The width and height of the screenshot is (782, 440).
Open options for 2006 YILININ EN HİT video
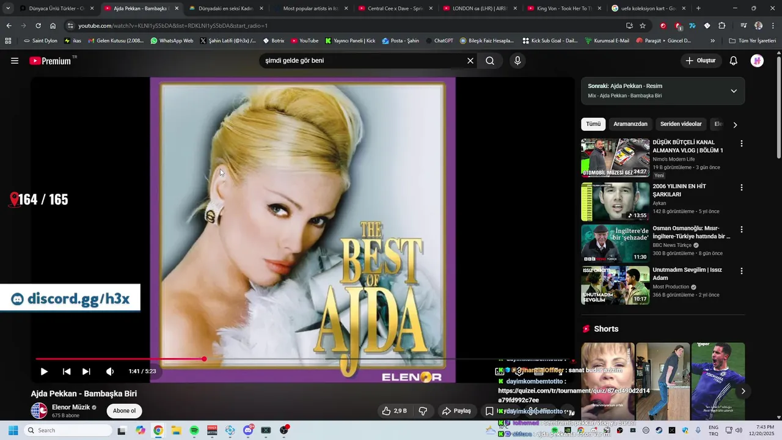point(742,188)
